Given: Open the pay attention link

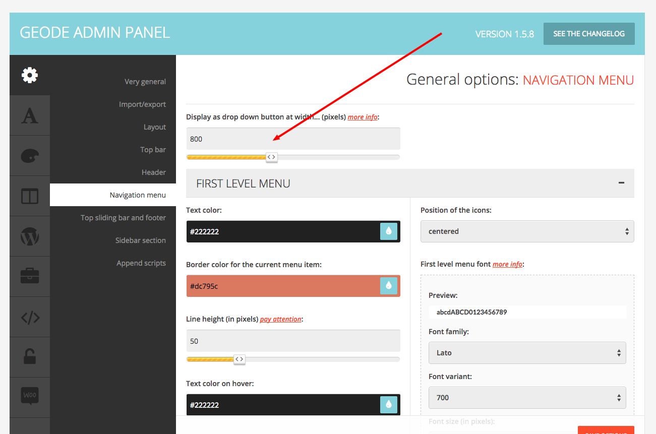Looking at the screenshot, I should (280, 319).
